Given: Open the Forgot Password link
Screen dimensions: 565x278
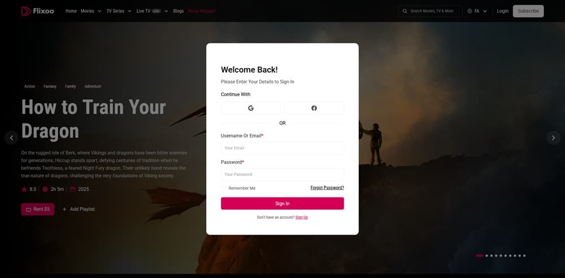Looking at the screenshot, I should (327, 188).
